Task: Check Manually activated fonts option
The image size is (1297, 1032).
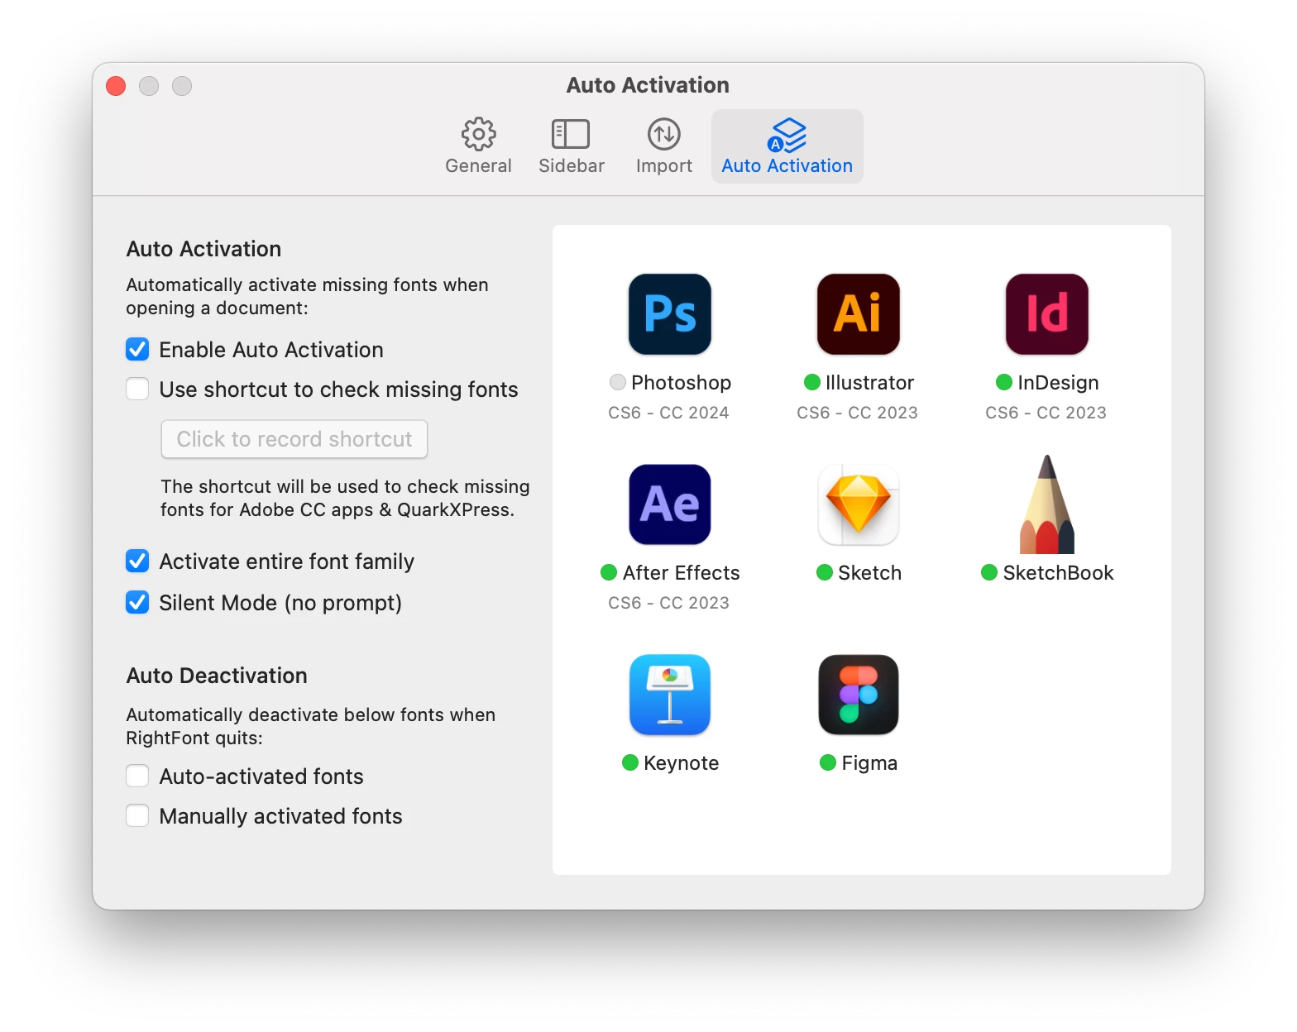Action: pos(137,816)
